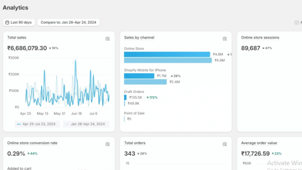302x170 pixels.
Task: Toggle the Apr 25–Jul 23, 2024 legend series
Action: click(37, 124)
